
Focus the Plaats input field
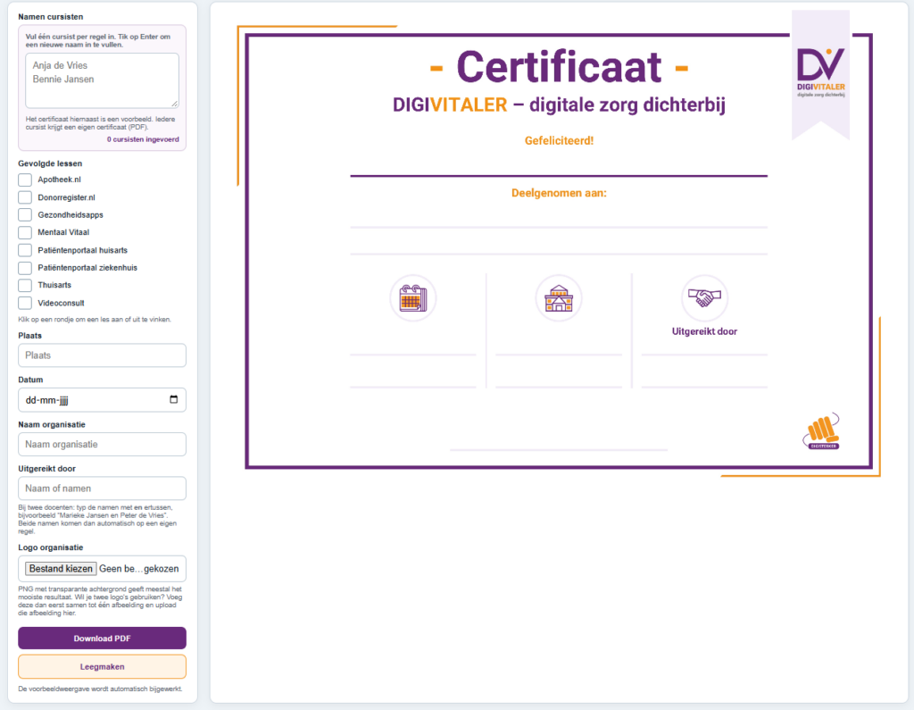102,355
